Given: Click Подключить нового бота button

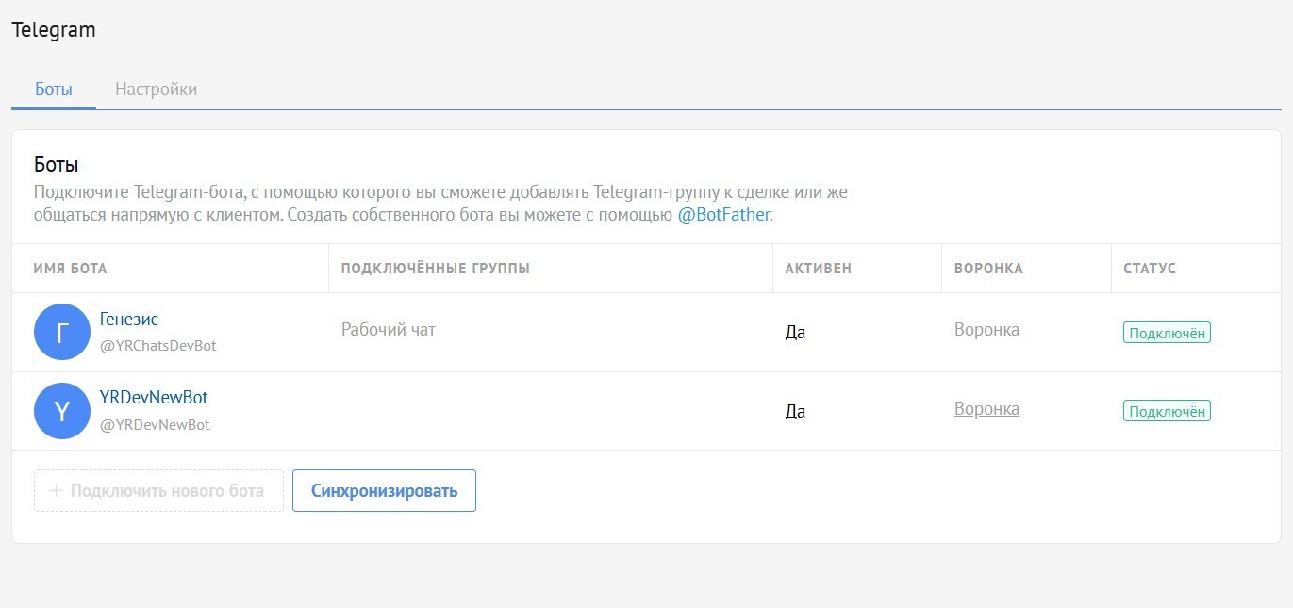Looking at the screenshot, I should click(x=158, y=491).
